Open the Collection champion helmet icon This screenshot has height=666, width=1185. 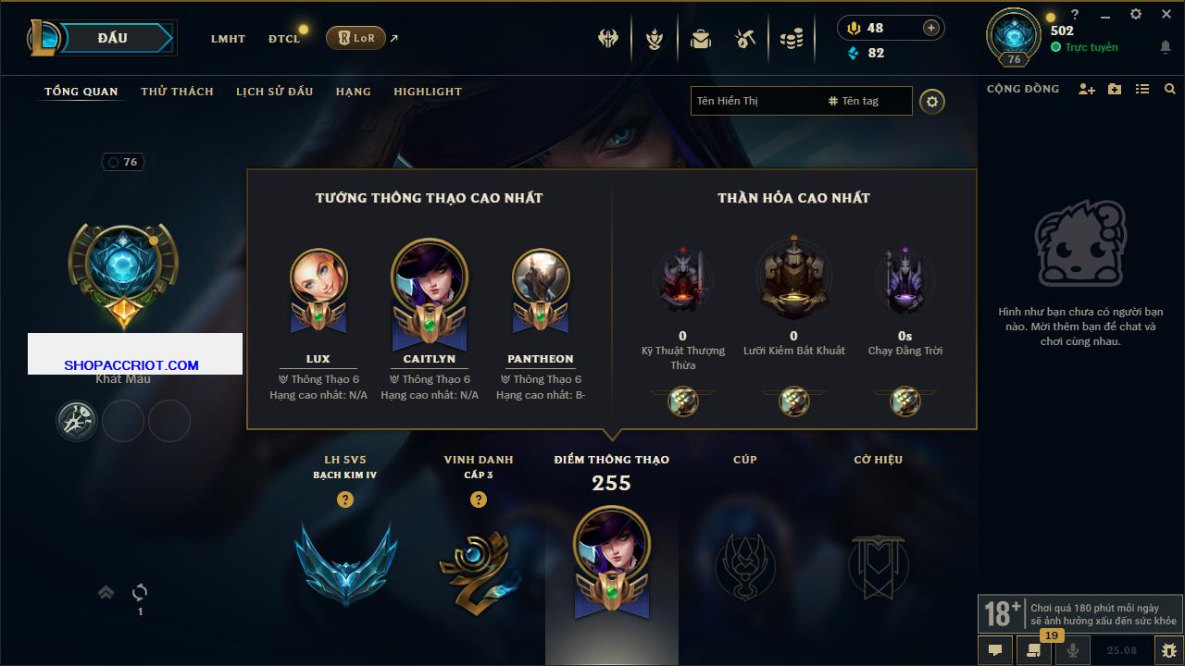(608, 39)
